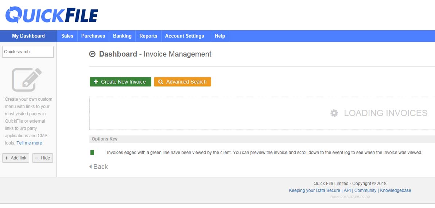Focus the Quick search field
Screen dimensions: 435x208
[28, 52]
